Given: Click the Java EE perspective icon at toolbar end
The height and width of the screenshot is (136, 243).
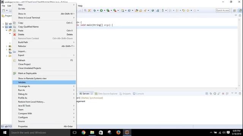Looking at the screenshot, I should tap(240, 11).
